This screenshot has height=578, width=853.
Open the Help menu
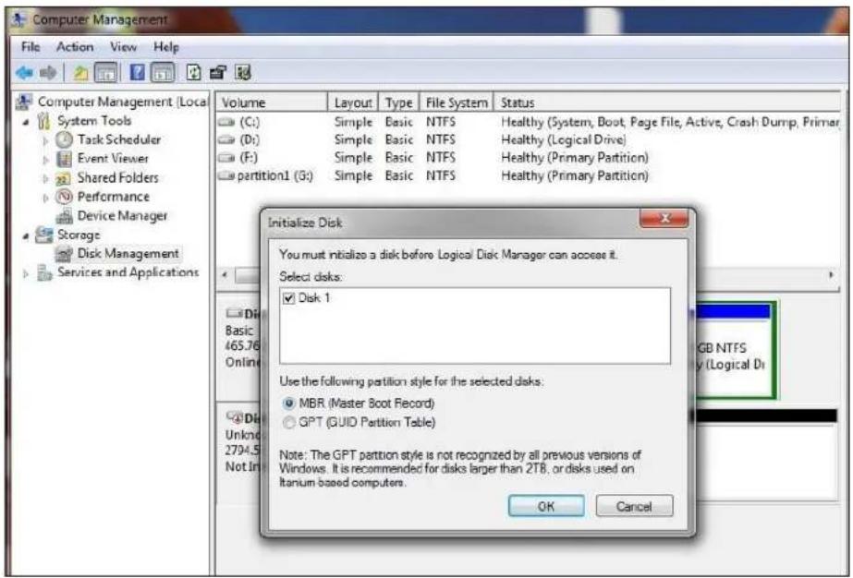coord(166,47)
